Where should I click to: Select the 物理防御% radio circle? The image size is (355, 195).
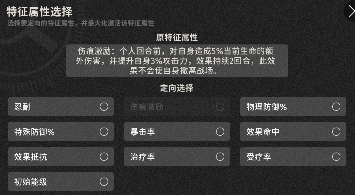click(336, 107)
